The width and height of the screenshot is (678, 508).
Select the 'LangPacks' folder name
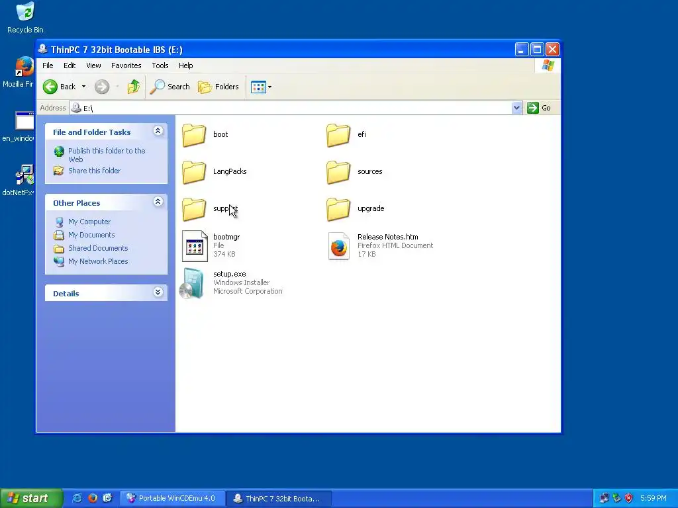pyautogui.click(x=230, y=171)
